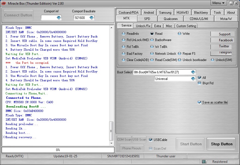Toggle the Scan Def checkbox
Viewport: 240px width, 165px height.
coord(150,148)
